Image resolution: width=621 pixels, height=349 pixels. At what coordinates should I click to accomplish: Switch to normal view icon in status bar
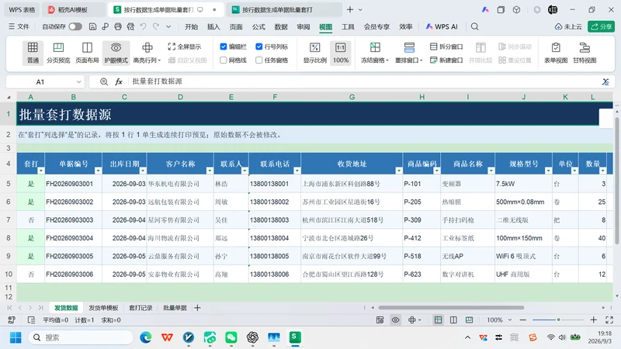[438, 320]
